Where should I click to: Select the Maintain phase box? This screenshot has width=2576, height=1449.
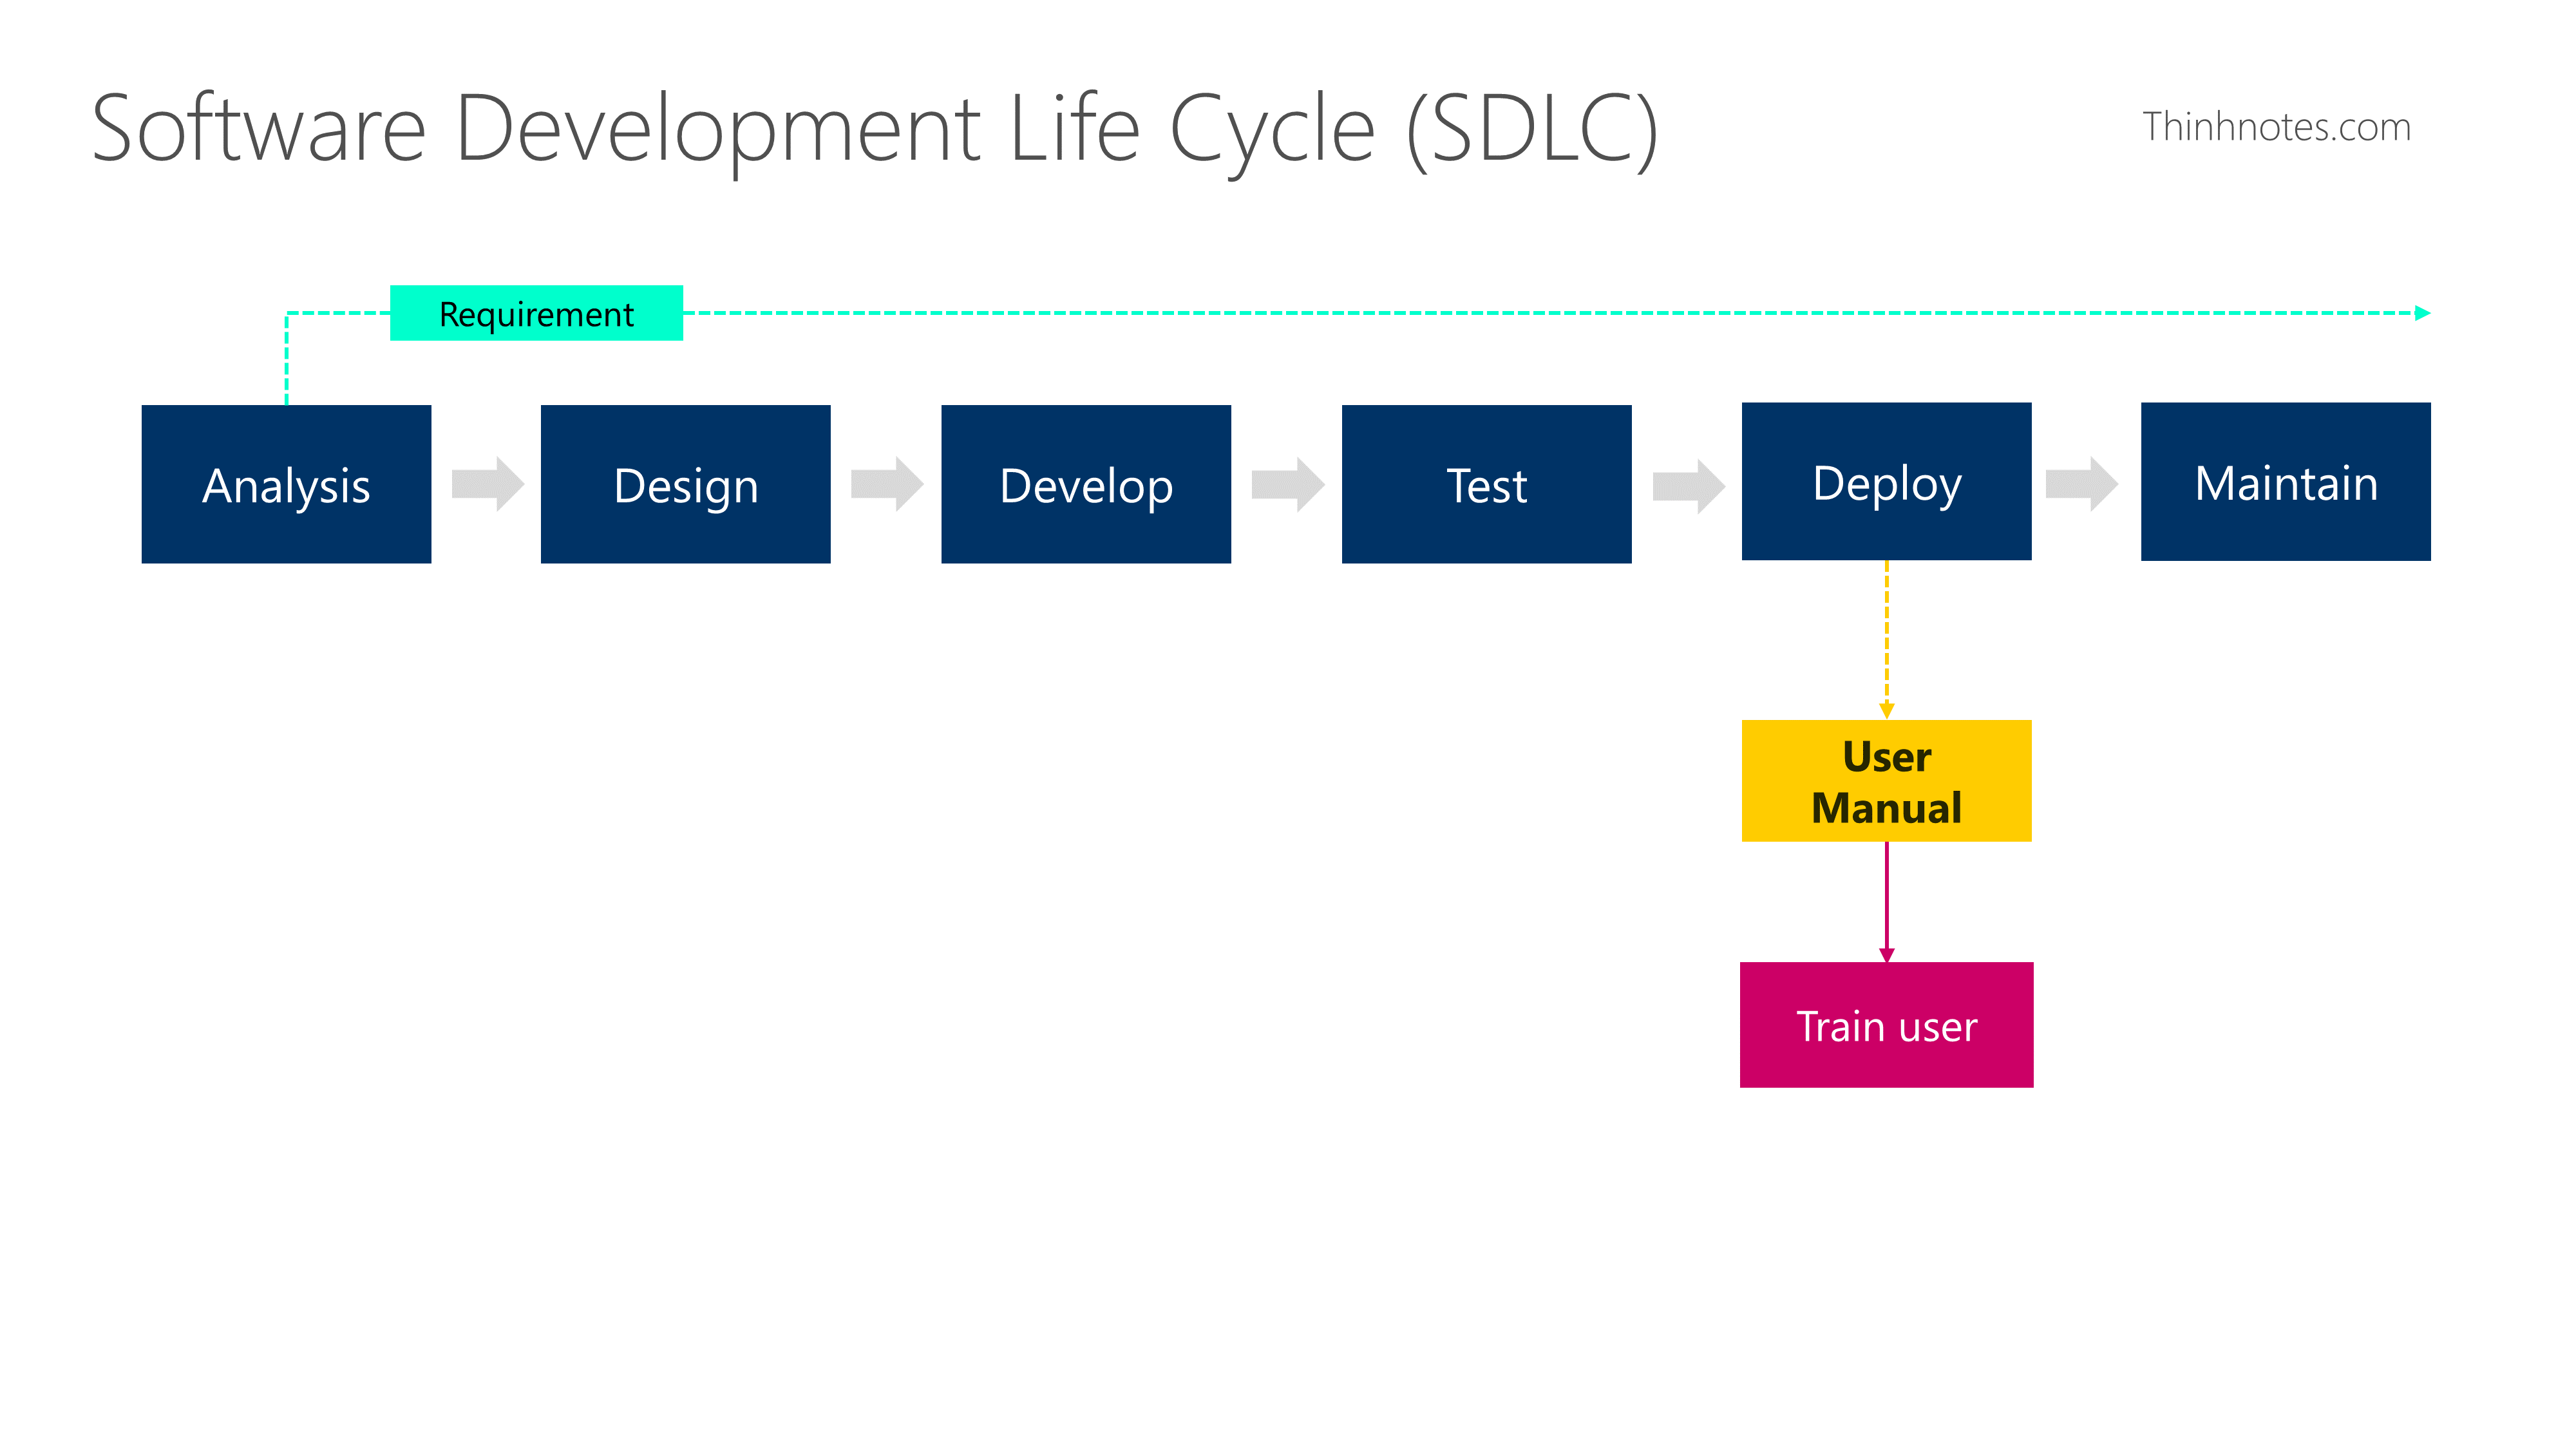coord(2285,481)
